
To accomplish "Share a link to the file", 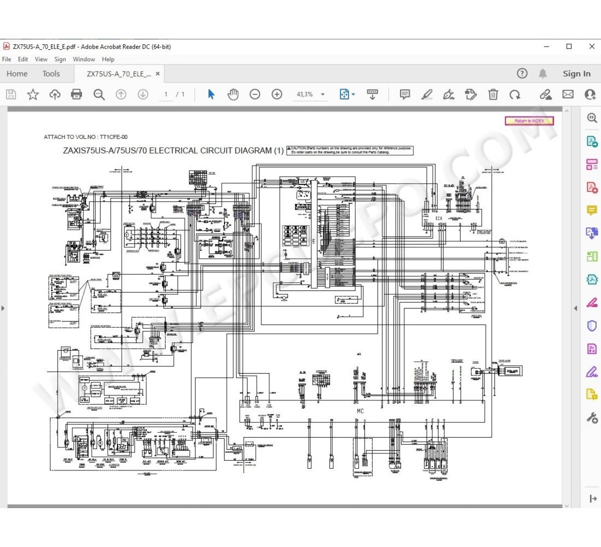I will pyautogui.click(x=546, y=95).
